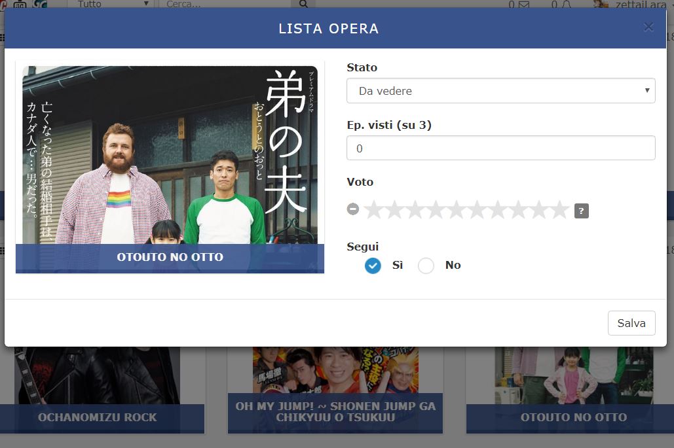This screenshot has width=674, height=448.
Task: Click the Ep. visti episode count field
Action: pos(500,148)
